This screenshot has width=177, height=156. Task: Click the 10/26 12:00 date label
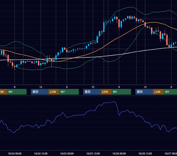coord(145,153)
